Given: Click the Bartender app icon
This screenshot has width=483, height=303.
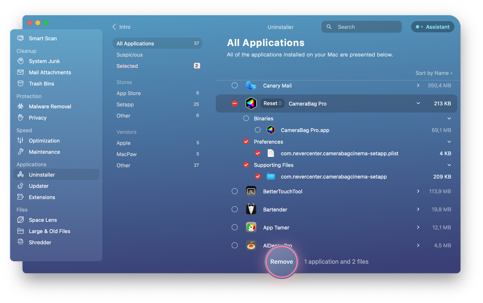Looking at the screenshot, I should pos(251,209).
